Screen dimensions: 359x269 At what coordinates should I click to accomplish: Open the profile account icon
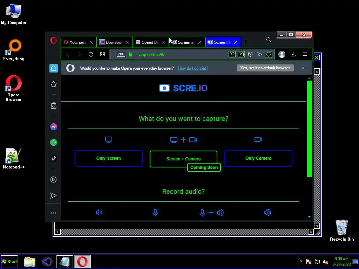pos(282,54)
